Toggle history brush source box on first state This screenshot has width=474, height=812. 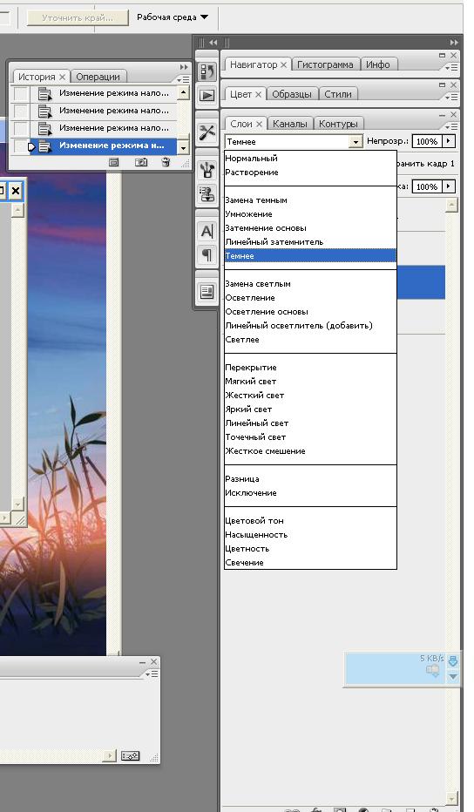[x=20, y=94]
